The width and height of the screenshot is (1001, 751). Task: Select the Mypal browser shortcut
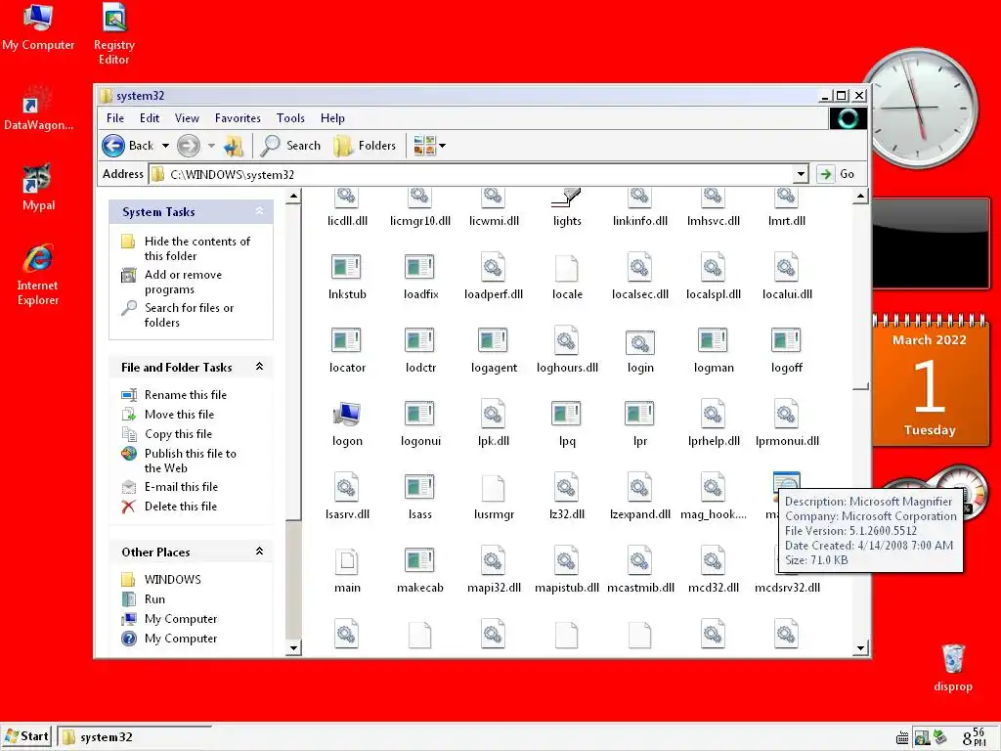click(x=38, y=188)
